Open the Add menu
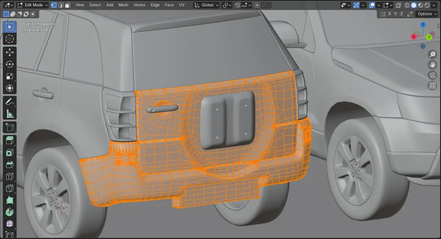 [x=110, y=5]
